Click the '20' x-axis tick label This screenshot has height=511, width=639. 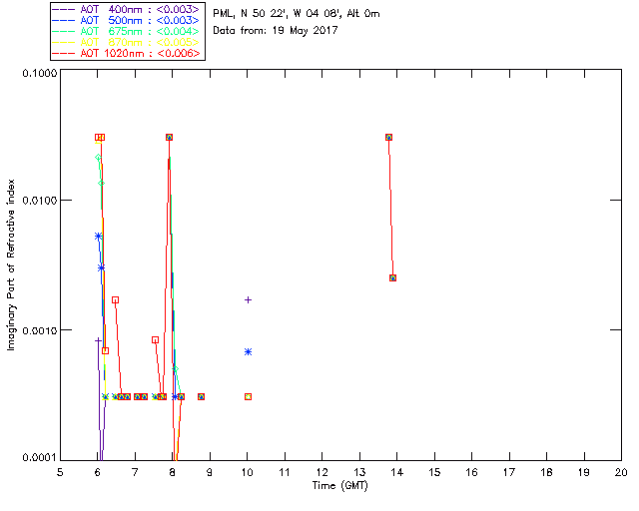pyautogui.click(x=621, y=472)
